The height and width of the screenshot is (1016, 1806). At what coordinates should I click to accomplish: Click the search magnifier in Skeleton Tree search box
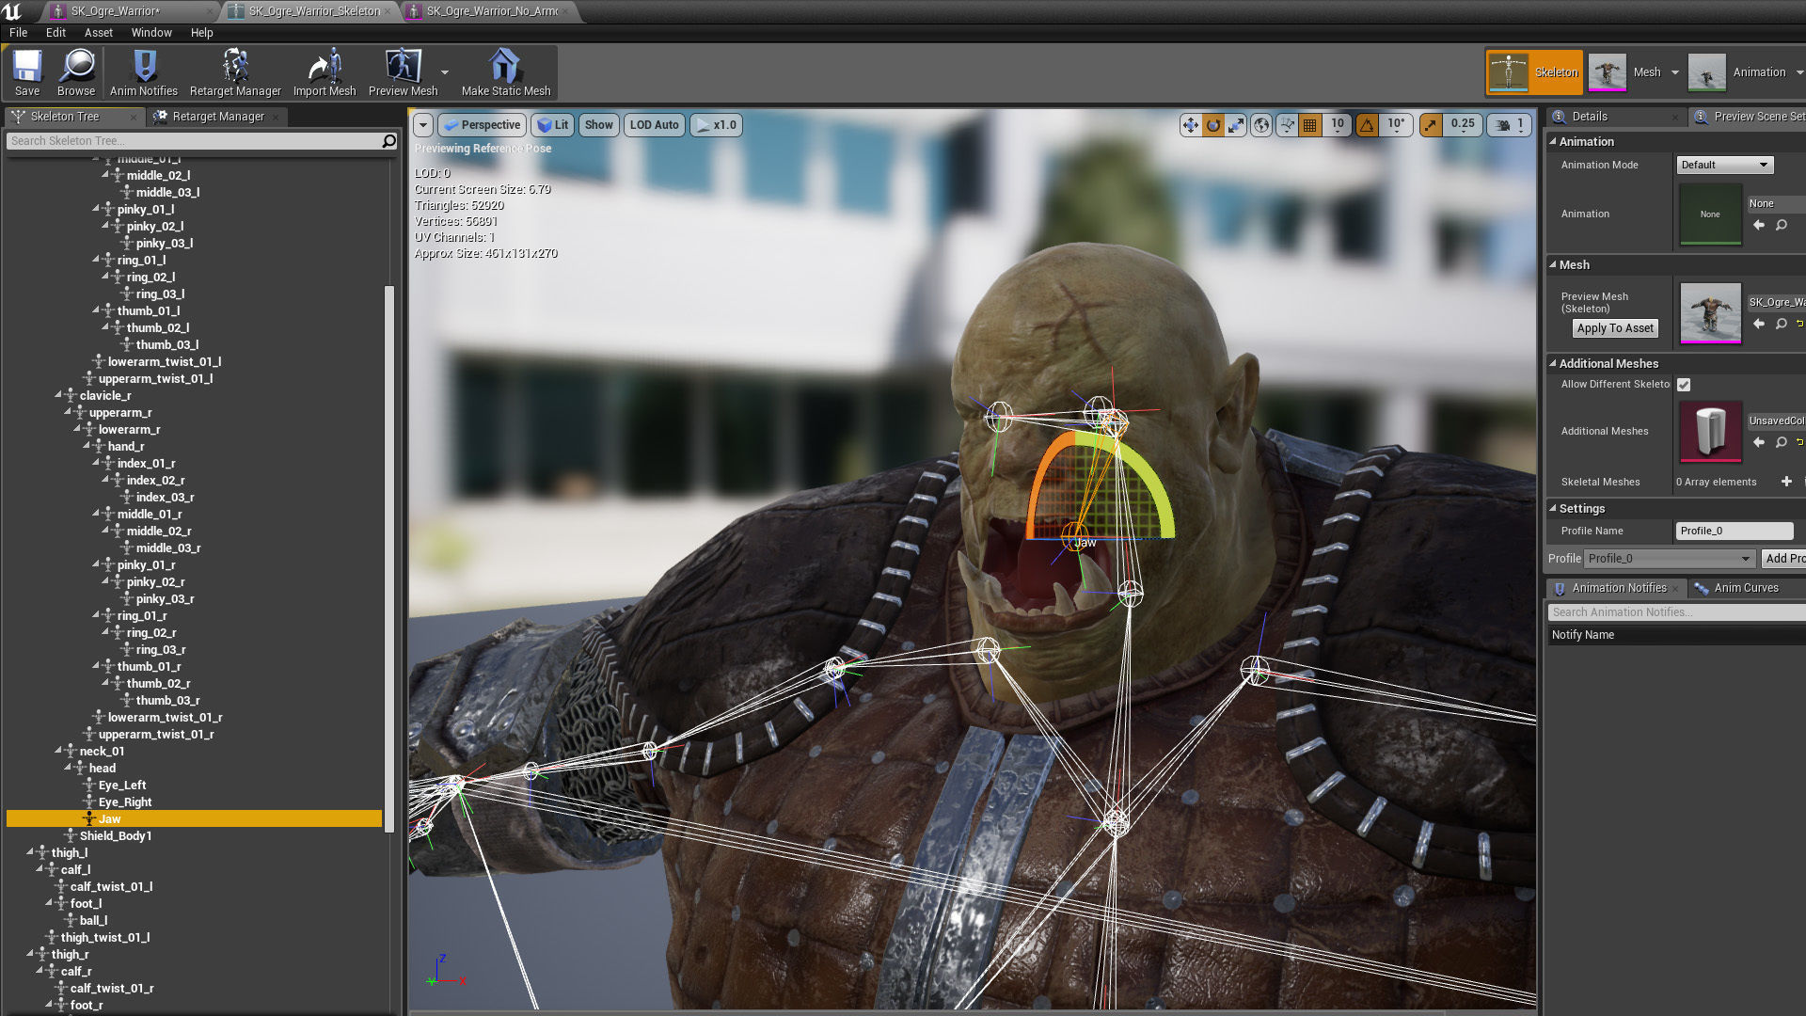tap(388, 141)
